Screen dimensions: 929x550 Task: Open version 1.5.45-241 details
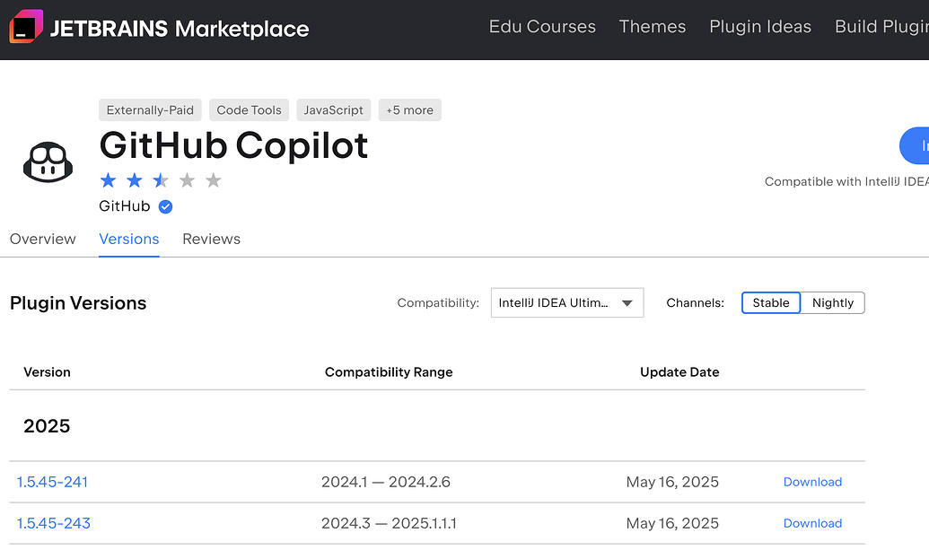52,482
